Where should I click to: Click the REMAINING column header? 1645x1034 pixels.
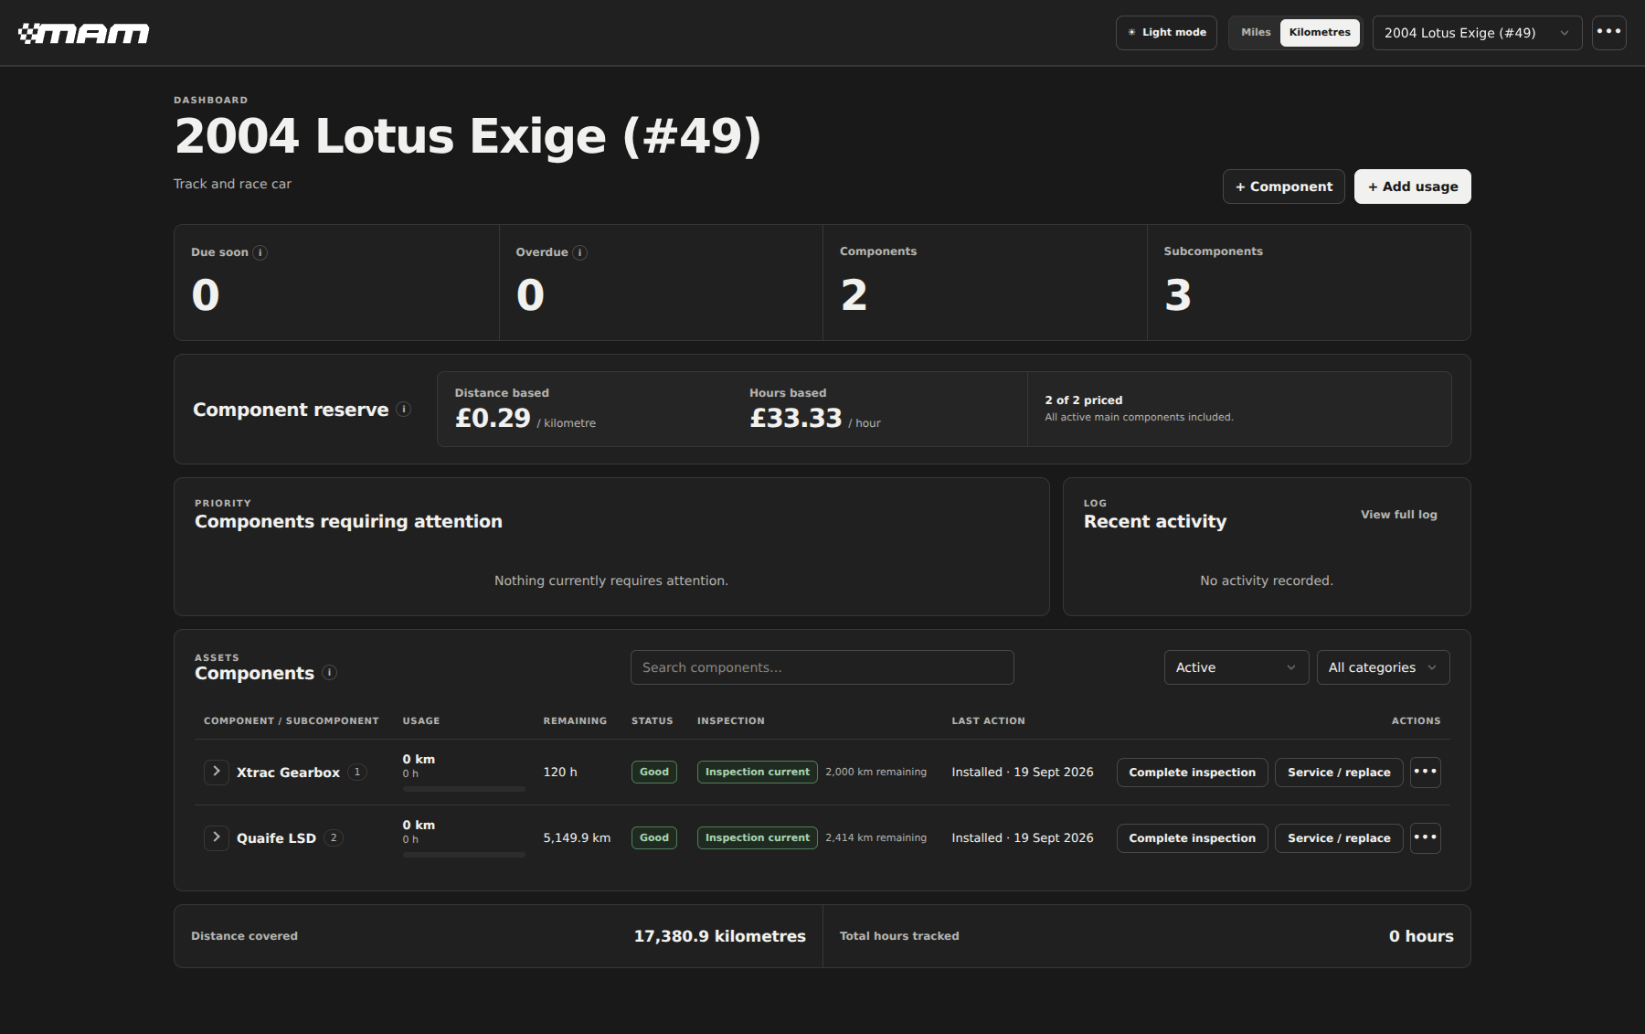(575, 721)
